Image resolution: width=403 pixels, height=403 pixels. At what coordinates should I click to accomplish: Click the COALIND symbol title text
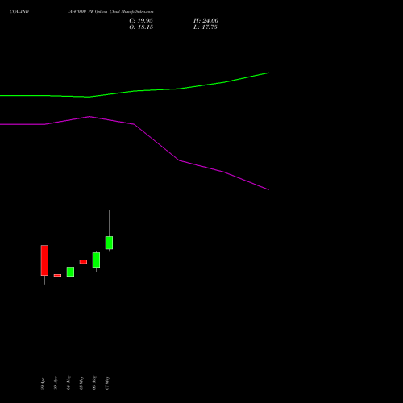[x=19, y=12]
